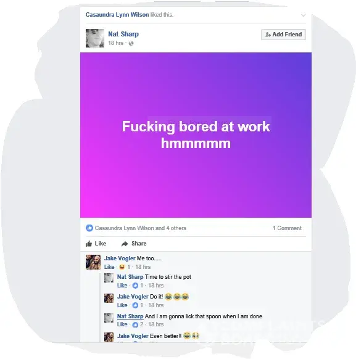
Task: Click the purple gradient post background
Action: [x=196, y=179]
